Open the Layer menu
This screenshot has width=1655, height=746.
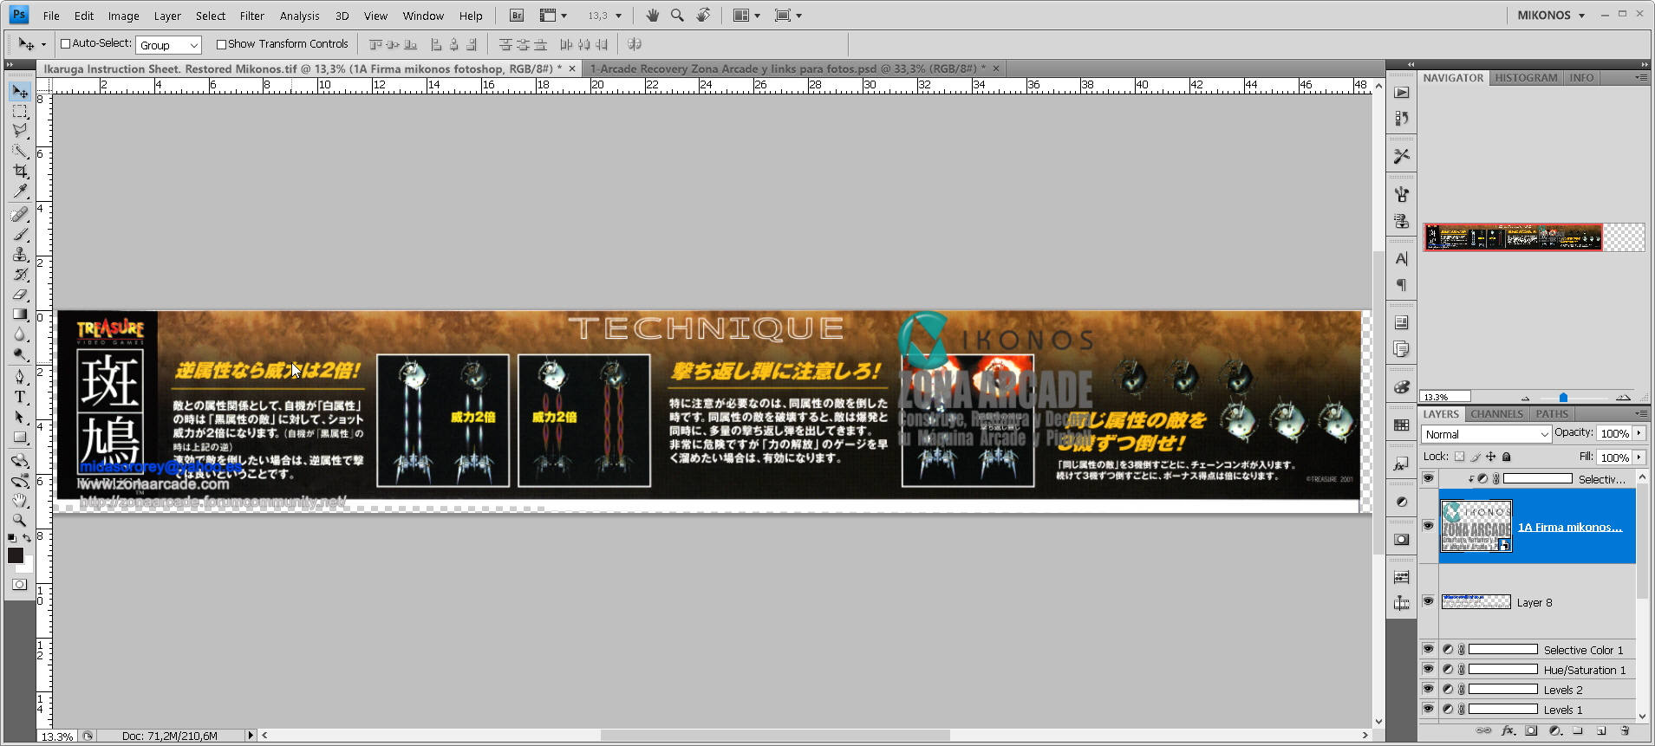167,16
